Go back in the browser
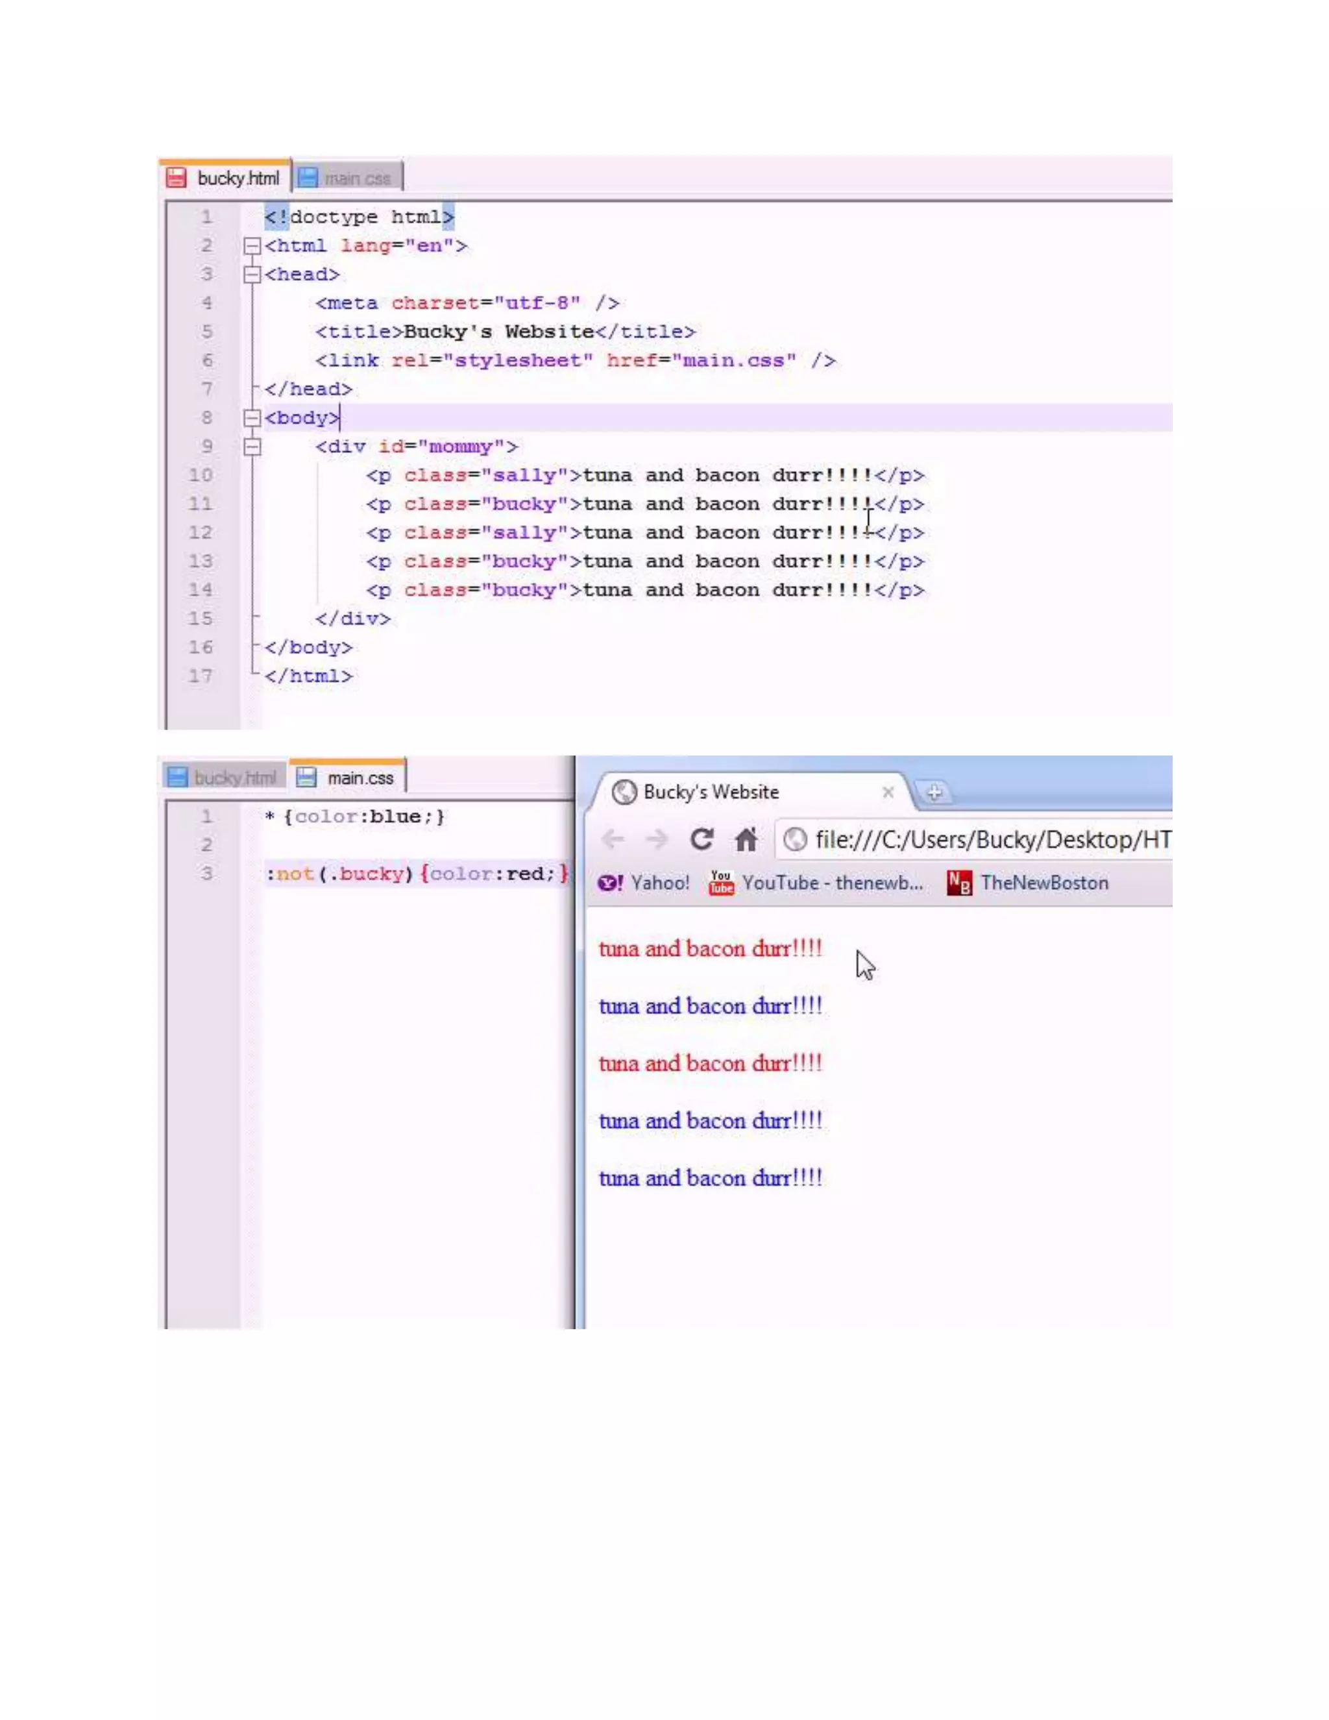This screenshot has height=1720, width=1329. pos(613,839)
